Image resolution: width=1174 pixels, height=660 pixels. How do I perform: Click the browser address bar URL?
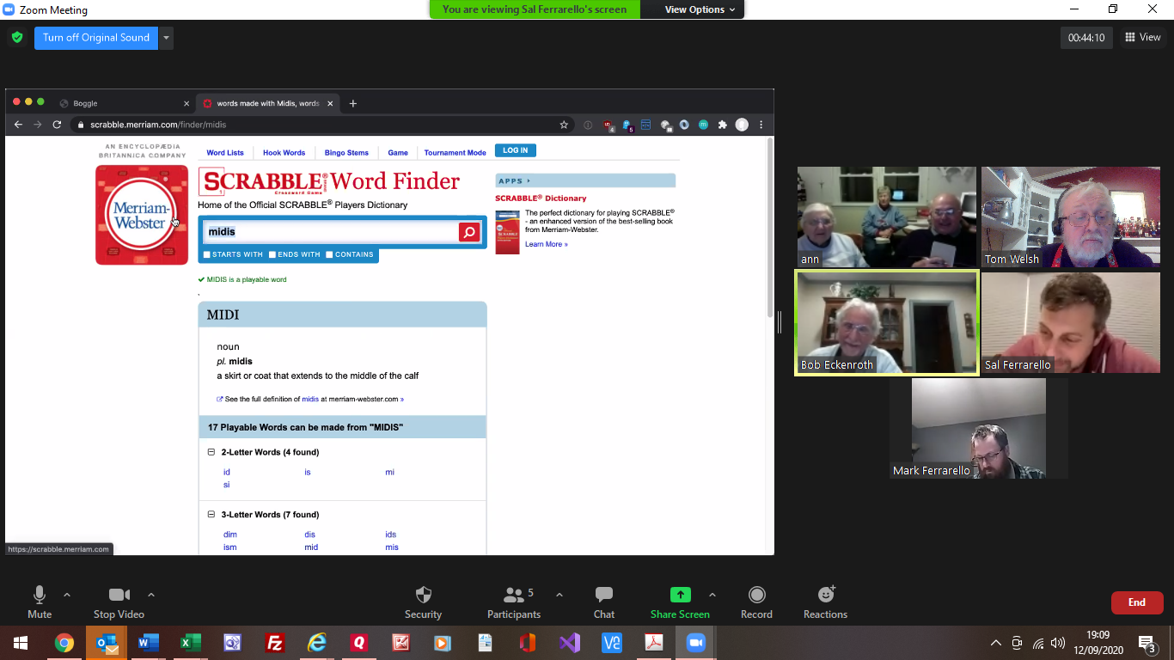pos(158,125)
